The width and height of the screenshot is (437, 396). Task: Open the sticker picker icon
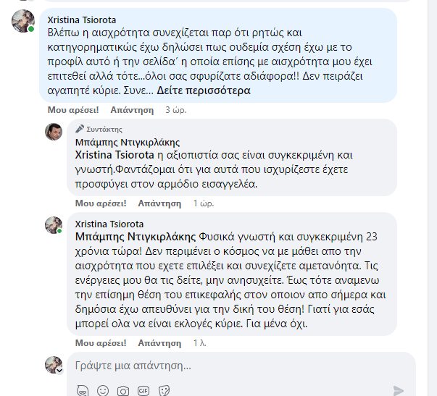pyautogui.click(x=165, y=389)
